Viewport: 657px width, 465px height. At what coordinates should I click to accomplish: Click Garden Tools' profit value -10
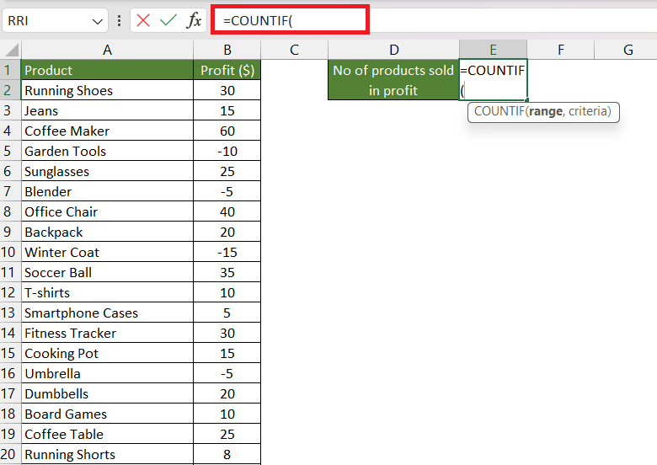(227, 151)
